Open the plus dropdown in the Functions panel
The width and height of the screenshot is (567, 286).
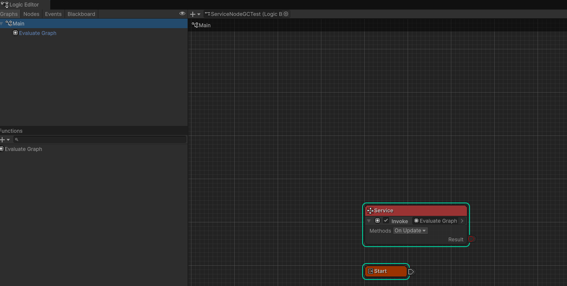pos(5,140)
